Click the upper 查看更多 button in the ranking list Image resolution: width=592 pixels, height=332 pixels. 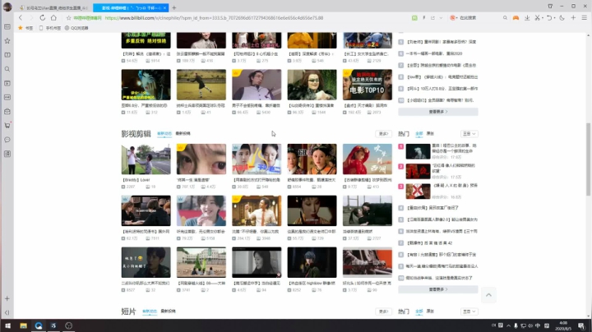[x=438, y=112]
